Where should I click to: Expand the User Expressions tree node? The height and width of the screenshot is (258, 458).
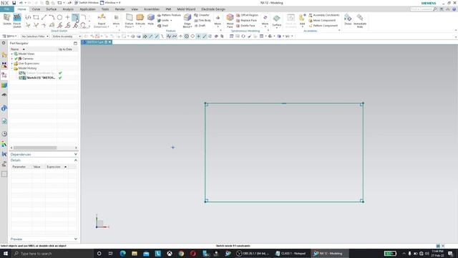(12, 64)
